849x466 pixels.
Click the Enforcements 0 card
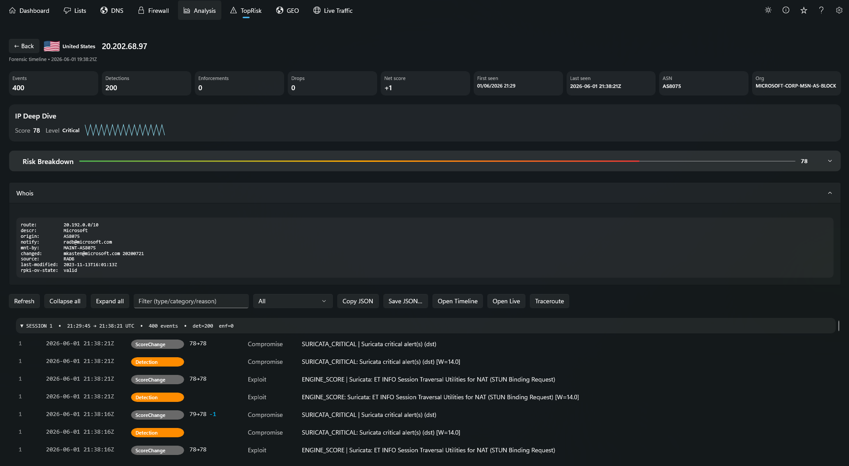[239, 83]
